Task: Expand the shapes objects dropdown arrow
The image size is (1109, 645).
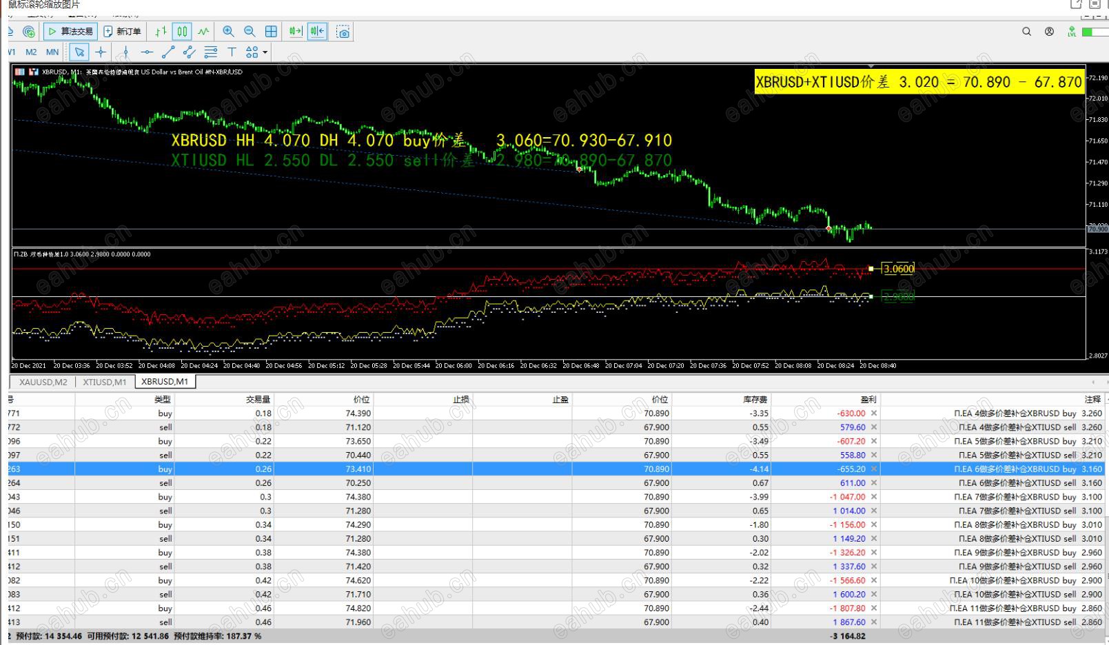Action: [x=265, y=52]
